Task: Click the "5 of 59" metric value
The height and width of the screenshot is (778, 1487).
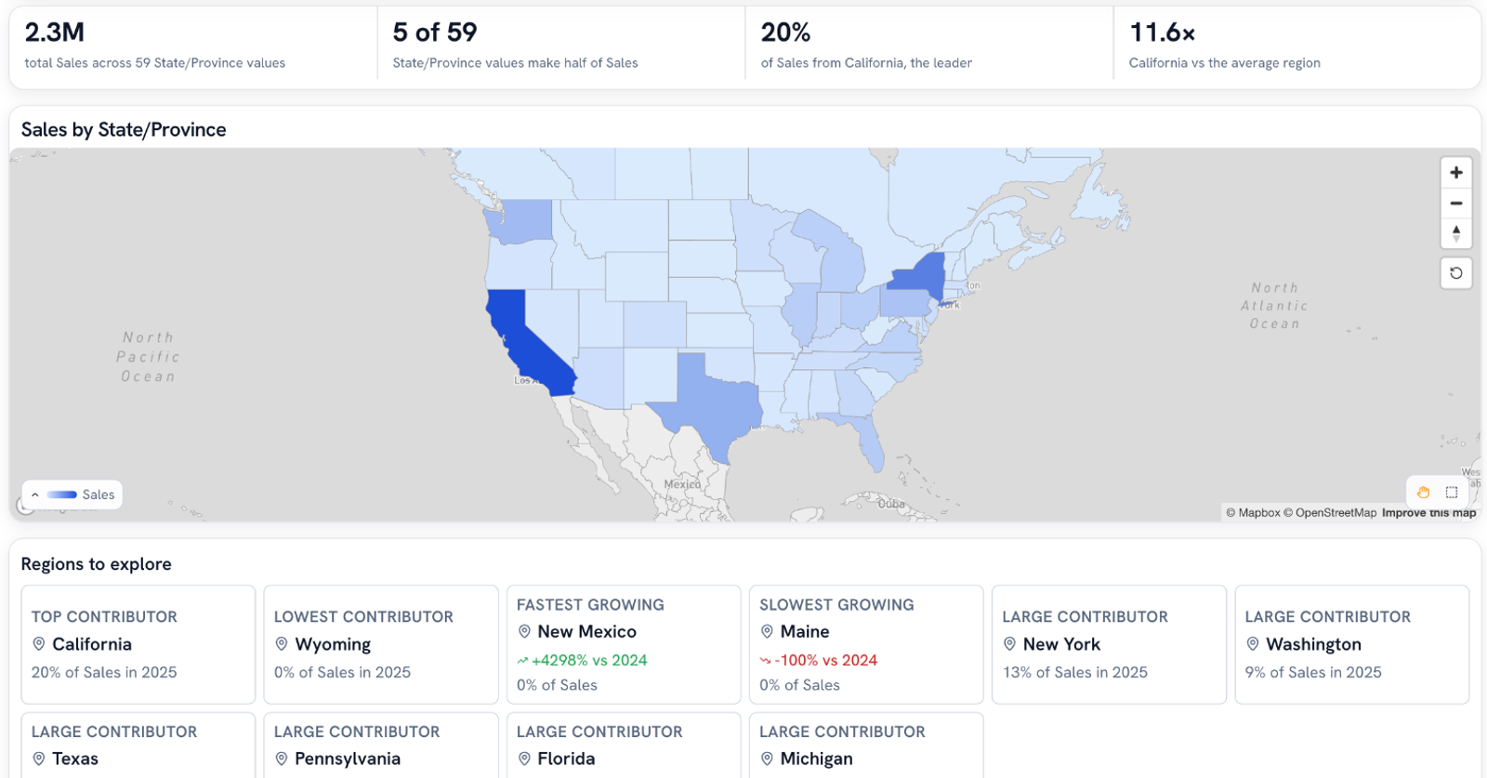Action: [x=435, y=33]
